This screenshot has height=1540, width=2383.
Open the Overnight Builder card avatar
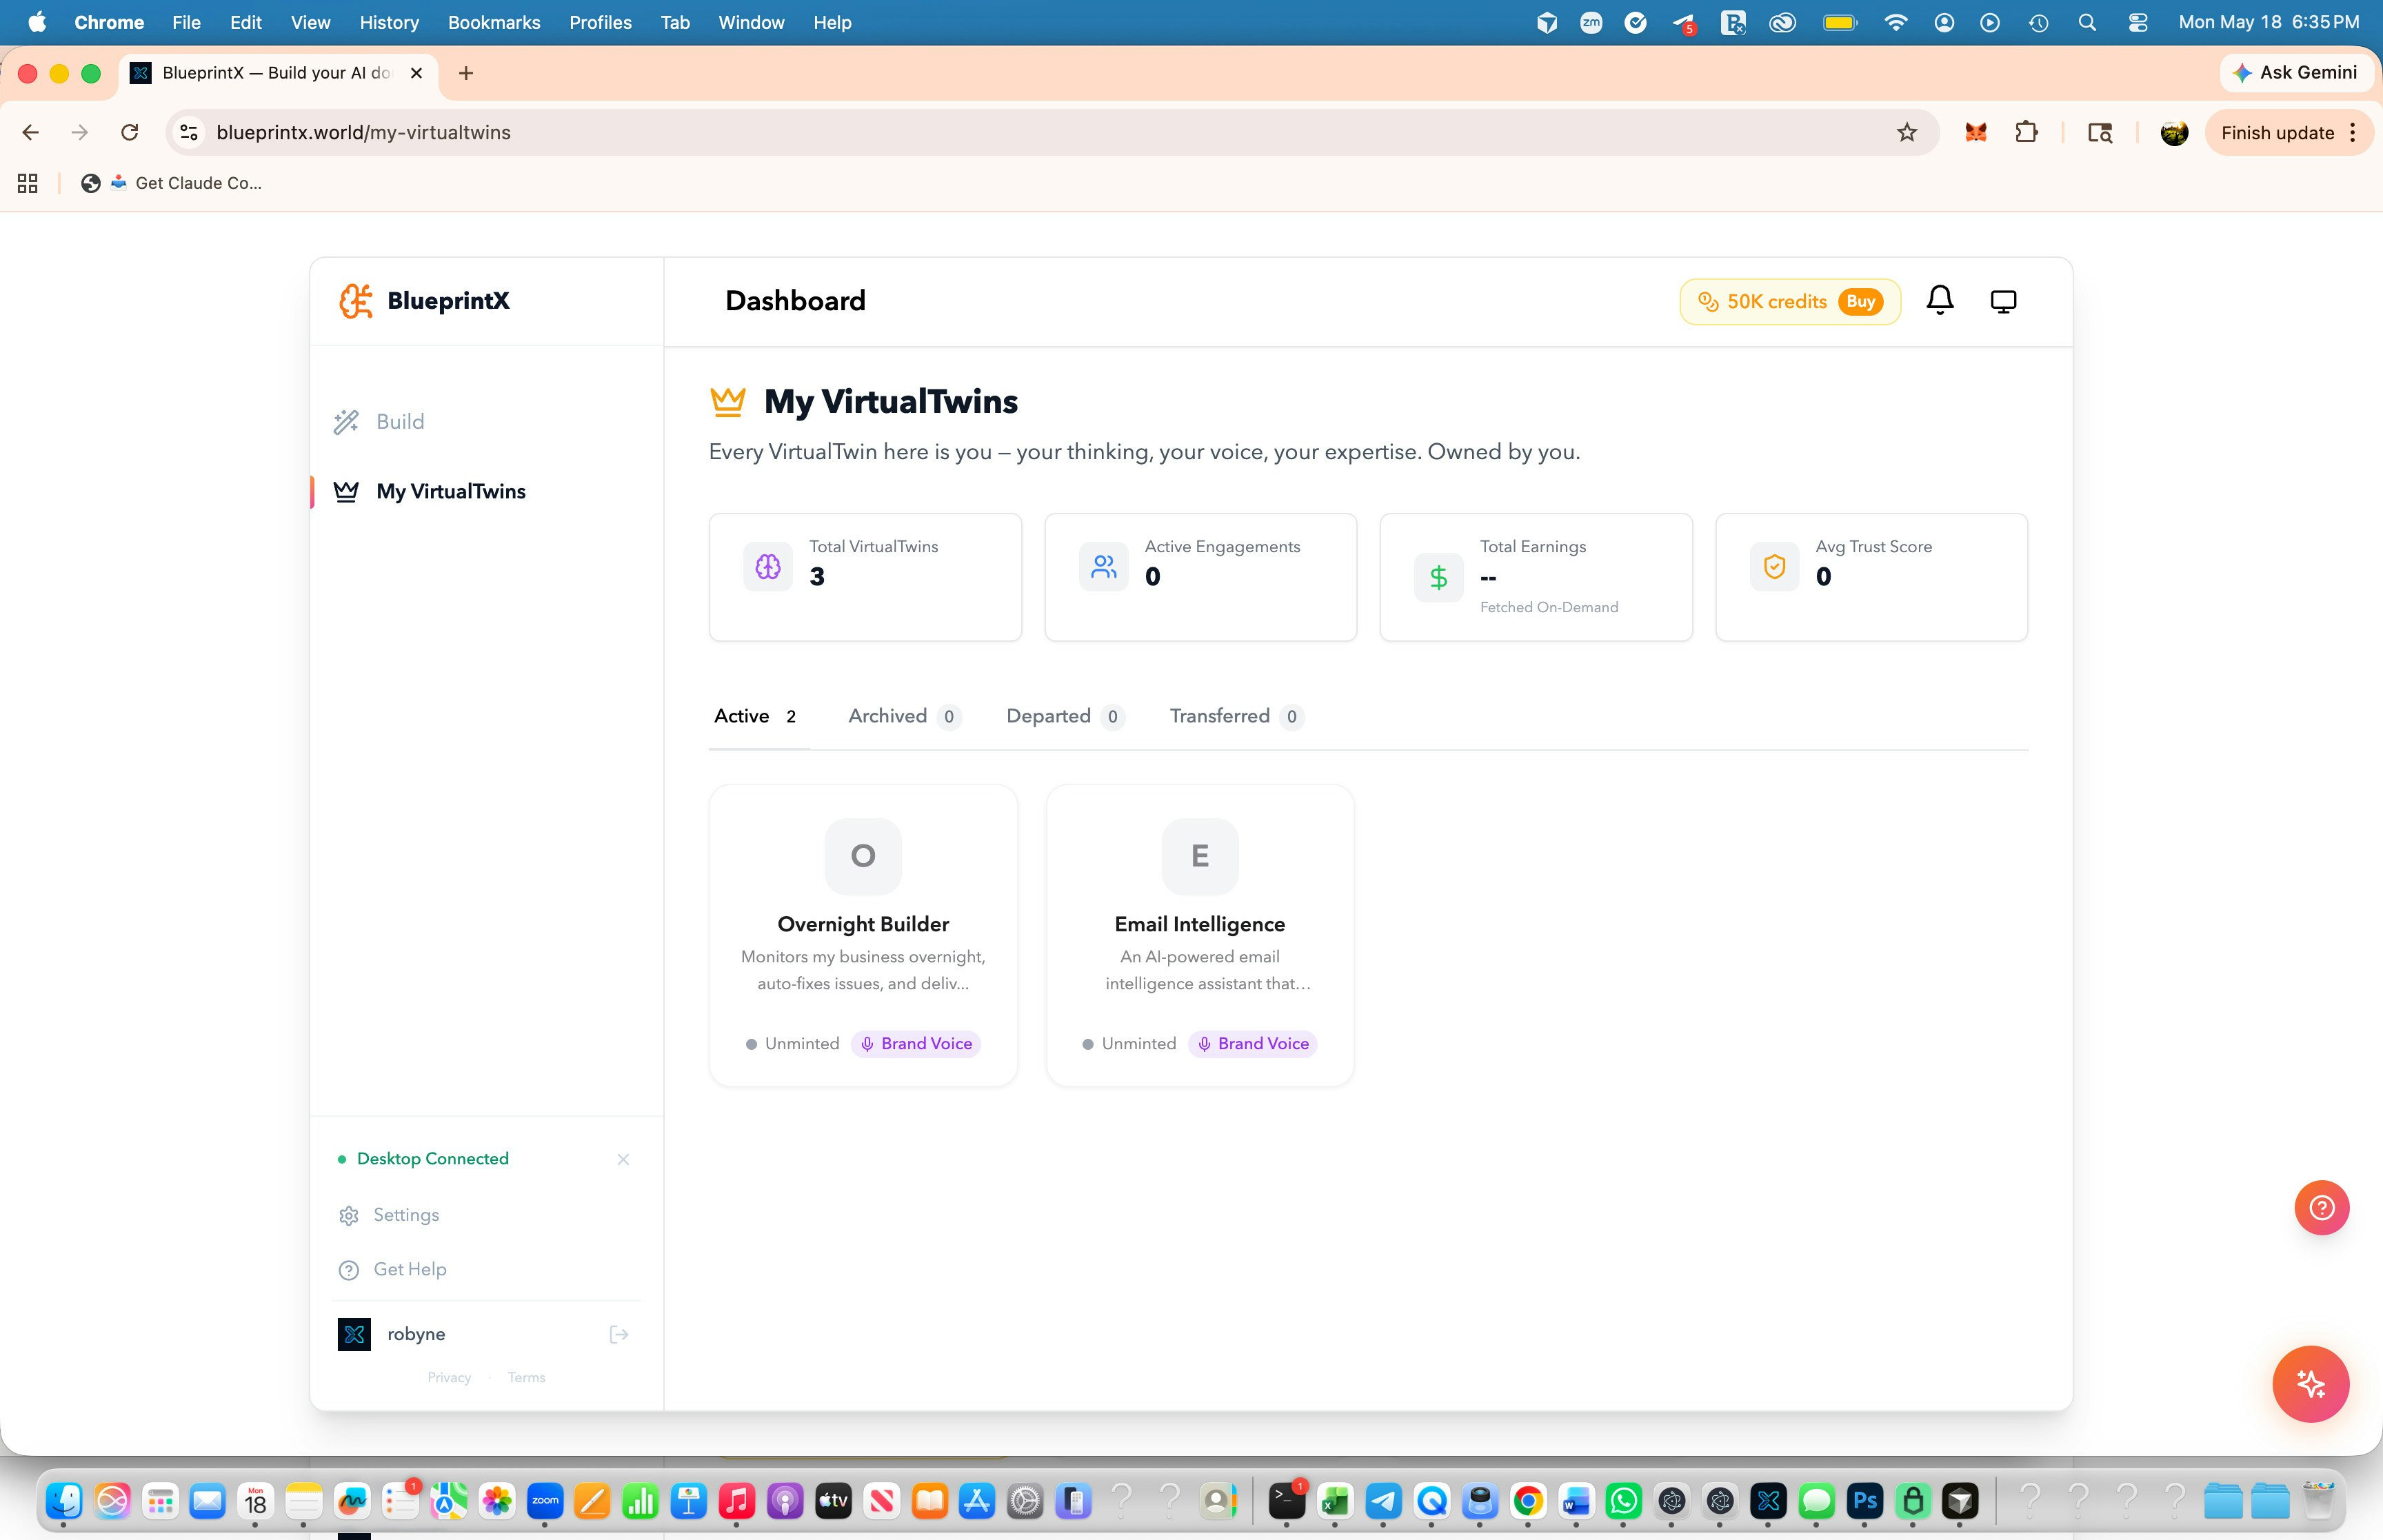(x=863, y=857)
